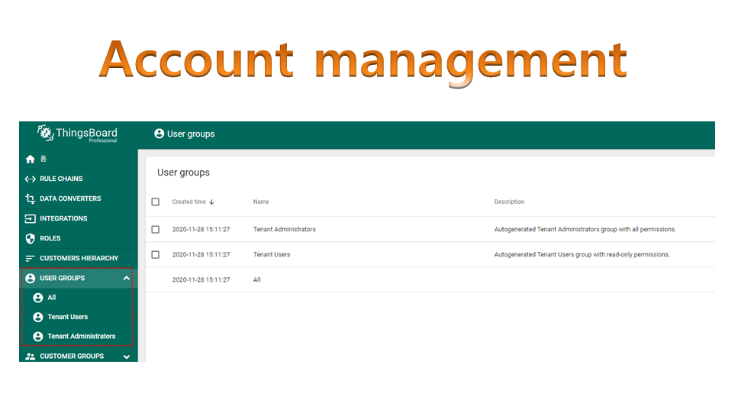
Task: Click the Tenant Administrators name cell in table
Action: pyautogui.click(x=284, y=229)
